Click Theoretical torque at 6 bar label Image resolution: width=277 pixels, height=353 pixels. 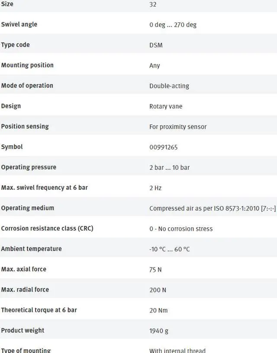[39, 310]
